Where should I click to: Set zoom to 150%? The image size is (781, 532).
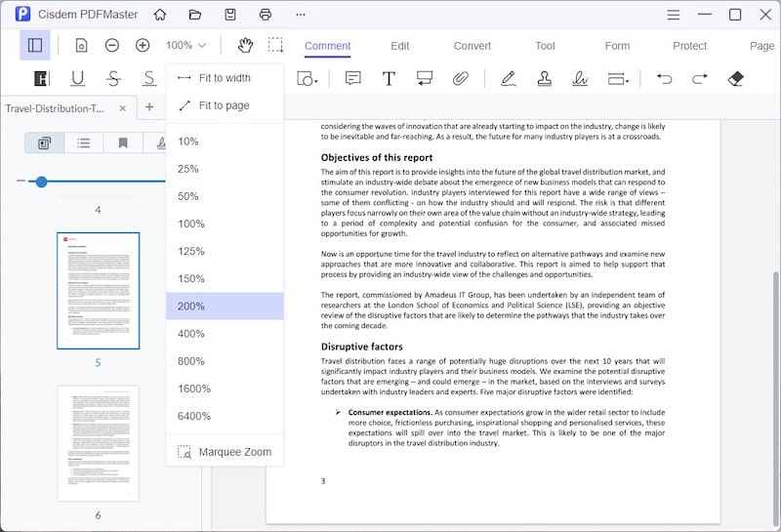click(225, 278)
